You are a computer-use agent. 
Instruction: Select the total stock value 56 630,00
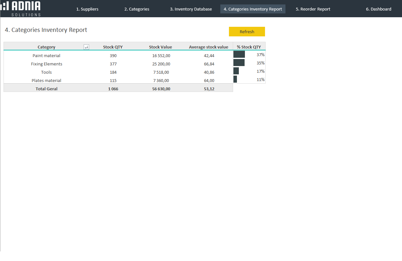point(161,89)
